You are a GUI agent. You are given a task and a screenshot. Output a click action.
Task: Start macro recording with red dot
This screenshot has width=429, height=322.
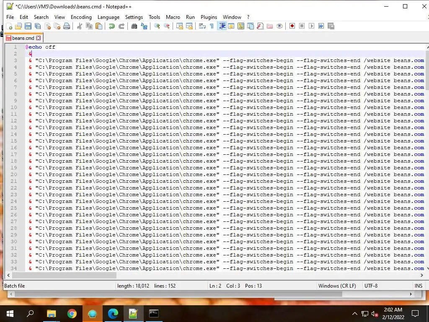(292, 26)
